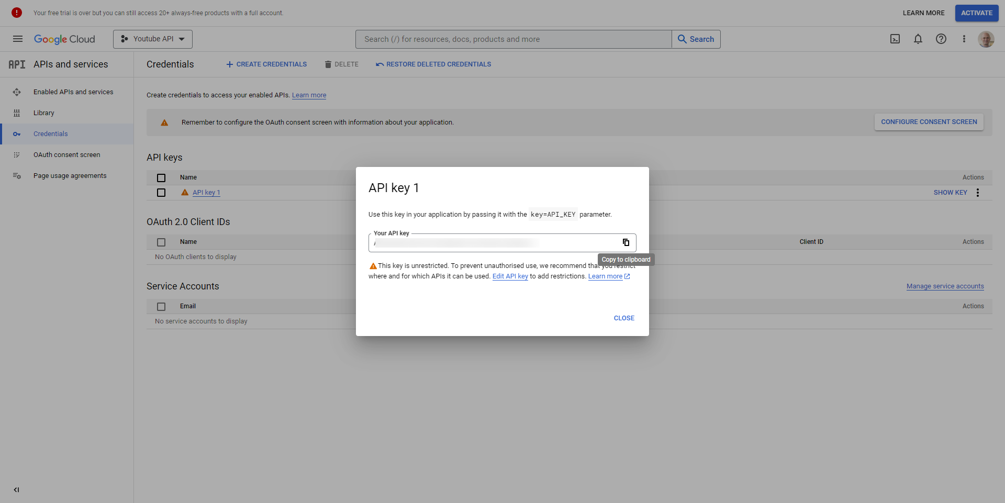Tick the checkbox beside API key 1
1005x503 pixels.
click(x=161, y=193)
